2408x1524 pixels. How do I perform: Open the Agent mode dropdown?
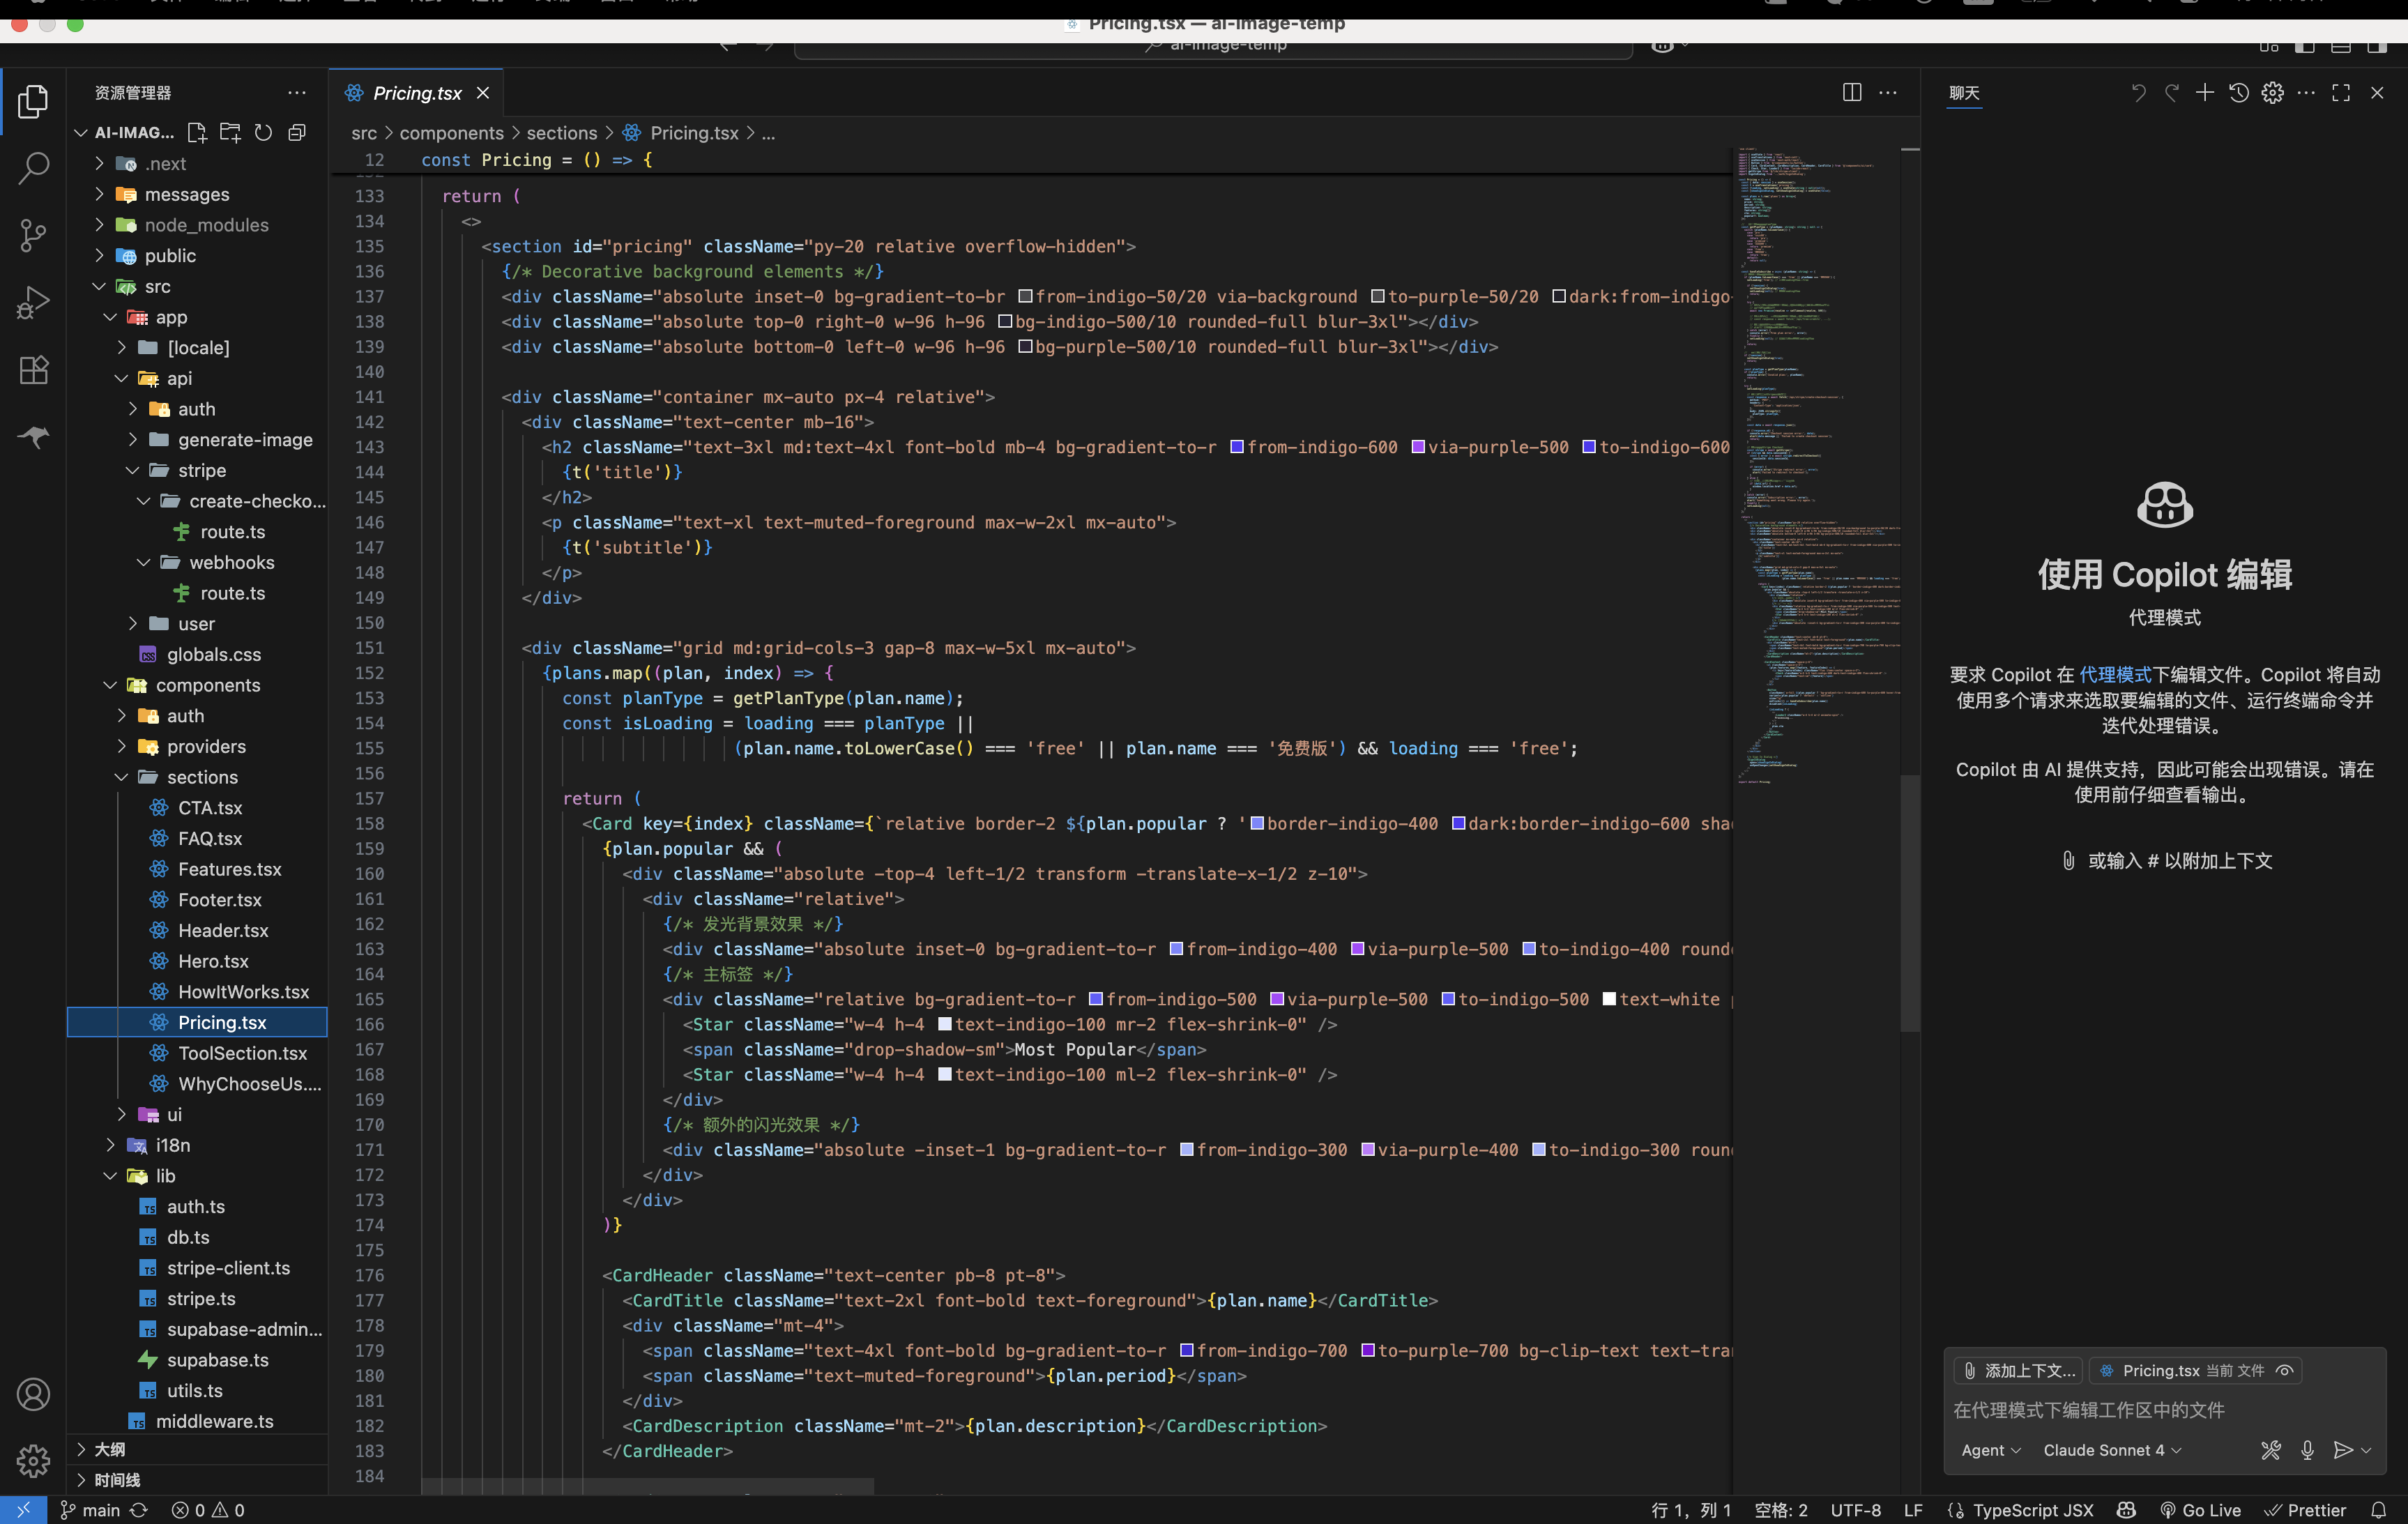pos(1990,1450)
